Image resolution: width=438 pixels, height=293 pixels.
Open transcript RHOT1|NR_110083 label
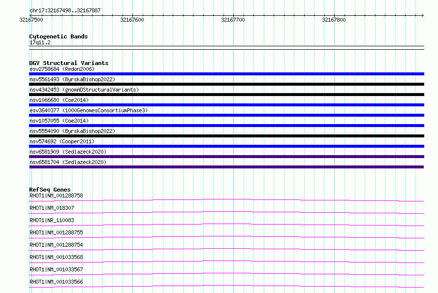click(52, 220)
